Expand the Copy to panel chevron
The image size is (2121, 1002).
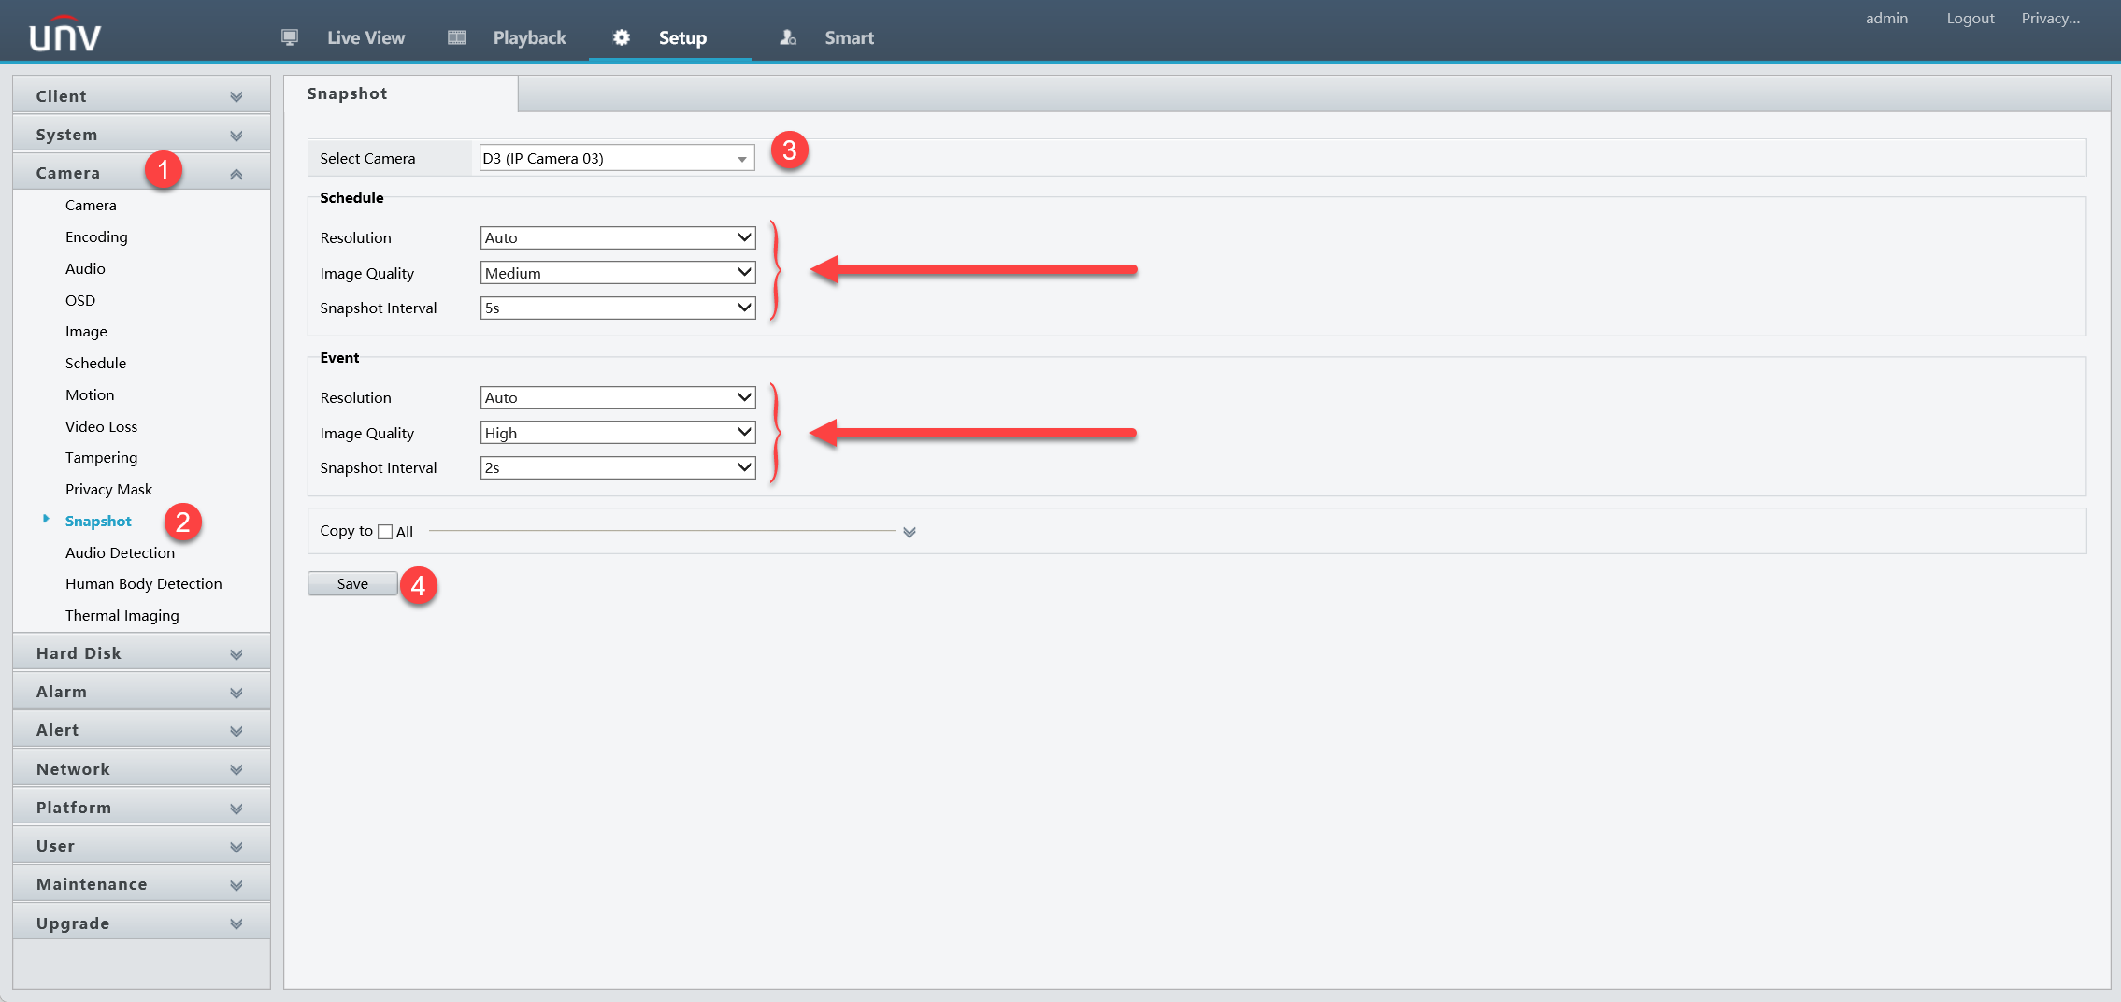909,532
